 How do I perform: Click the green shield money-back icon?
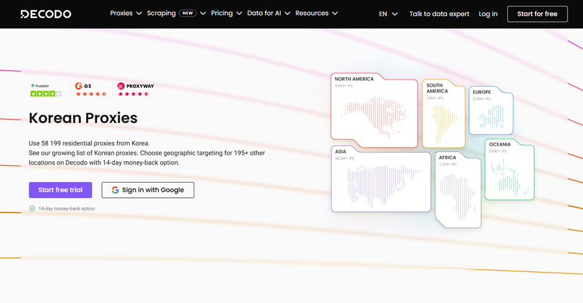32,208
